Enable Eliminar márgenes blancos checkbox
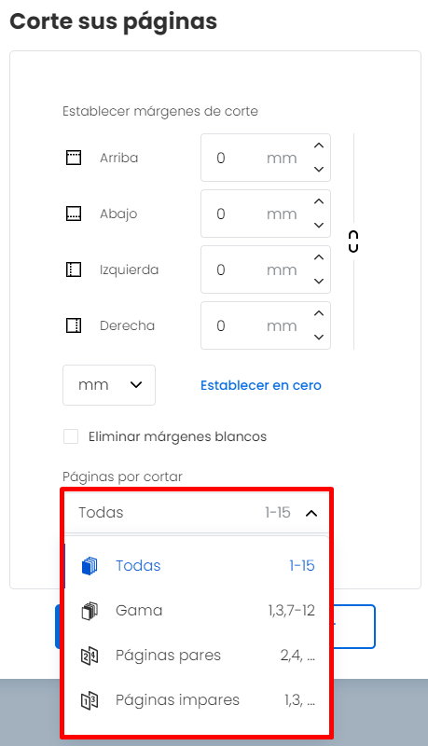This screenshot has height=746, width=428. pyautogui.click(x=71, y=436)
